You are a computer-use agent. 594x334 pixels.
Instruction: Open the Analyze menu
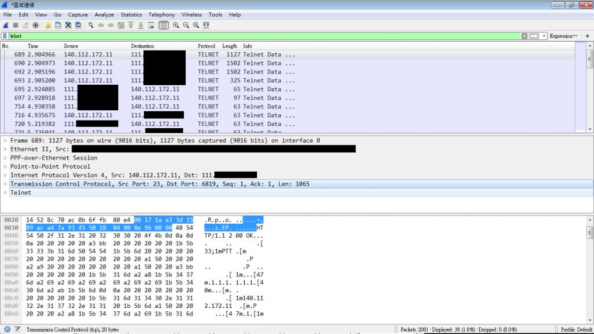tap(104, 14)
